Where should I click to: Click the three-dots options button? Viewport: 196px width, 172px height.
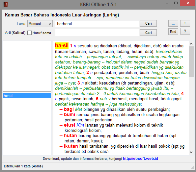(173, 23)
